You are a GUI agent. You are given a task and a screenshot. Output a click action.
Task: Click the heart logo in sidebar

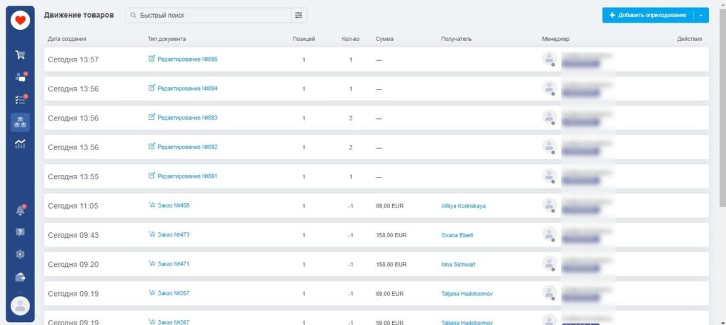pyautogui.click(x=21, y=21)
